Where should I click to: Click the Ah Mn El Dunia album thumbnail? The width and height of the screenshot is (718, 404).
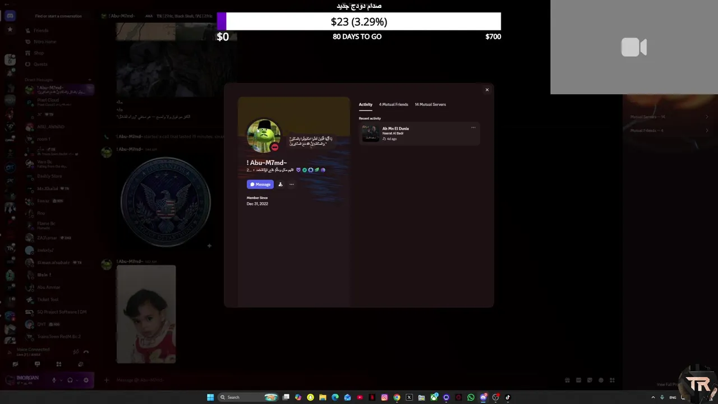pos(370,133)
